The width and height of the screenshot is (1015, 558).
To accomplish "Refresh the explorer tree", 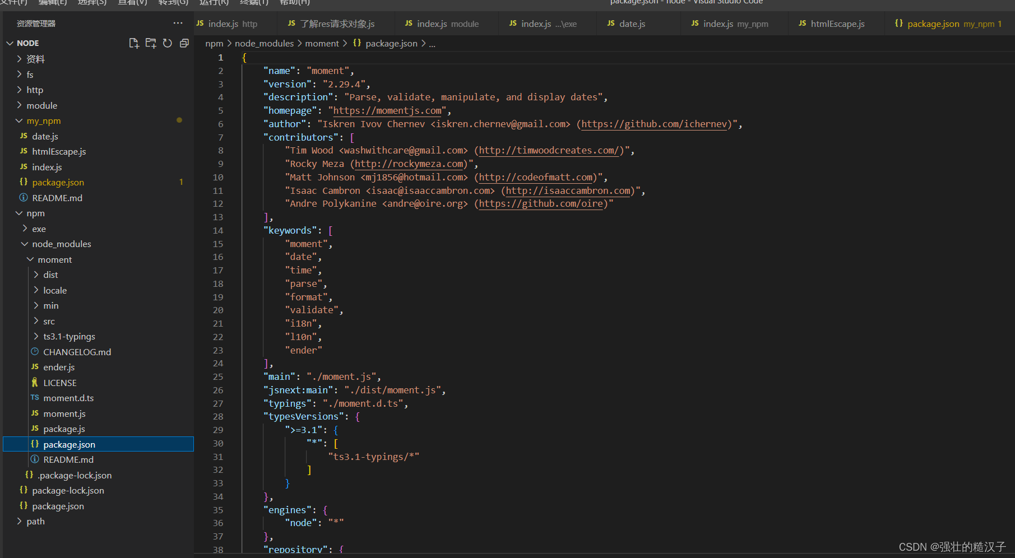I will tap(168, 43).
